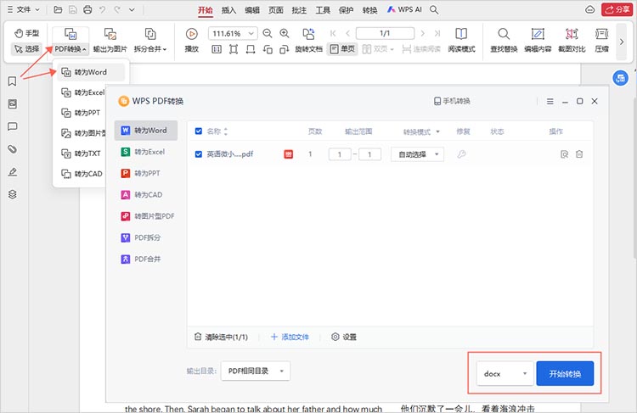Image resolution: width=637 pixels, height=413 pixels.
Task: Switch to the 插入 ribbon tab
Action: [x=228, y=10]
